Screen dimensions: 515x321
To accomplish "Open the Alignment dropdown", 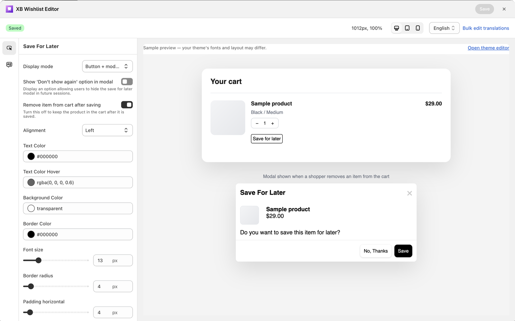I will tap(108, 130).
